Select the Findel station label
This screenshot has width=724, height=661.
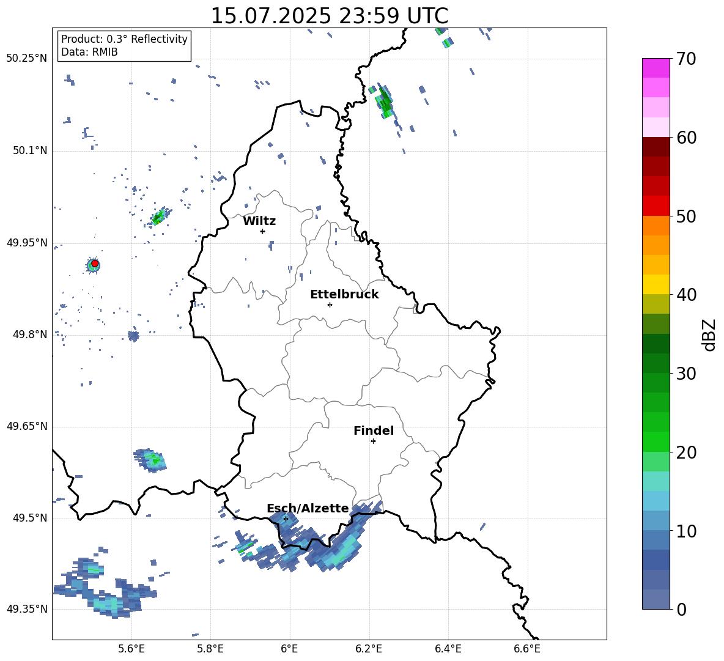point(374,430)
